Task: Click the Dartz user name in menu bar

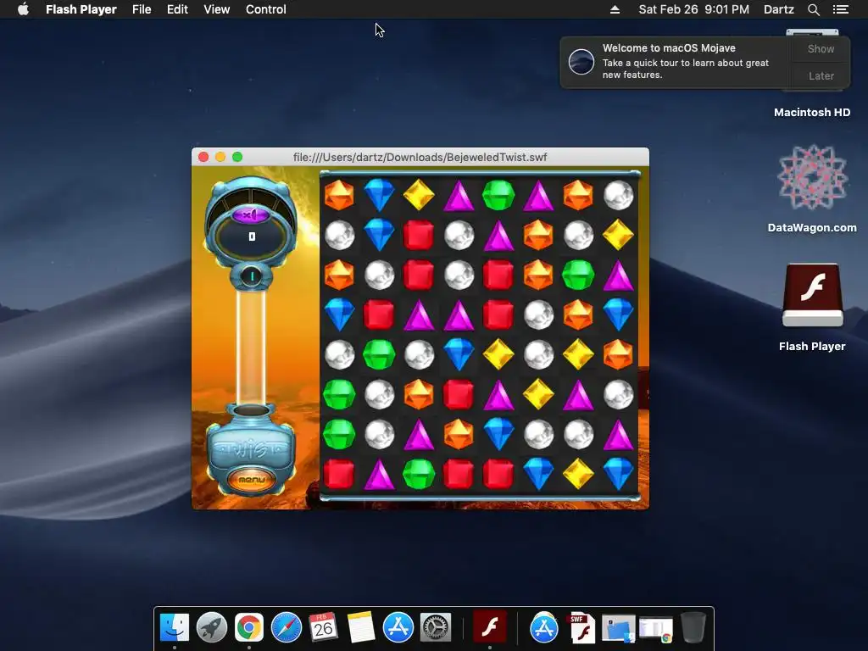Action: 778,9
